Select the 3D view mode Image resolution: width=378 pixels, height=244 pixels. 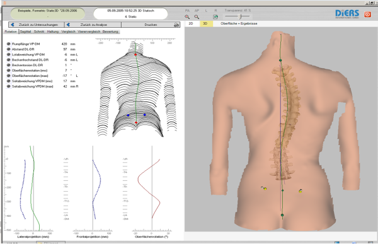point(205,23)
